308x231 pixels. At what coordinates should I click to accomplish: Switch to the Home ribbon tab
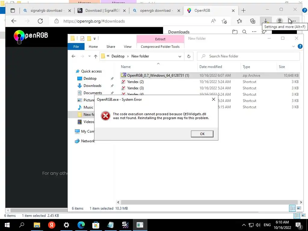(x=93, y=47)
